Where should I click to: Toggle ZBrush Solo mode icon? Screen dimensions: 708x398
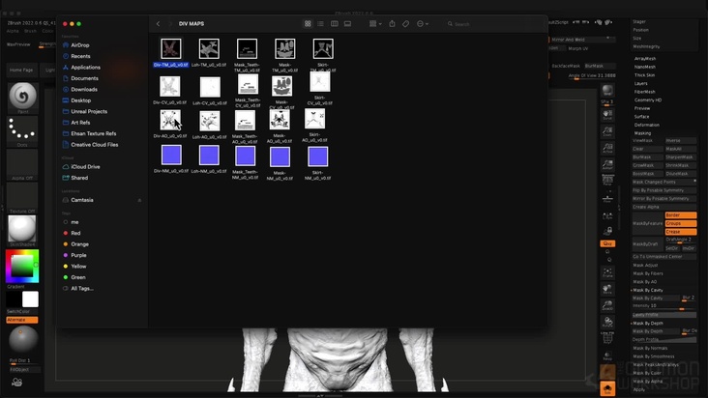(607, 389)
